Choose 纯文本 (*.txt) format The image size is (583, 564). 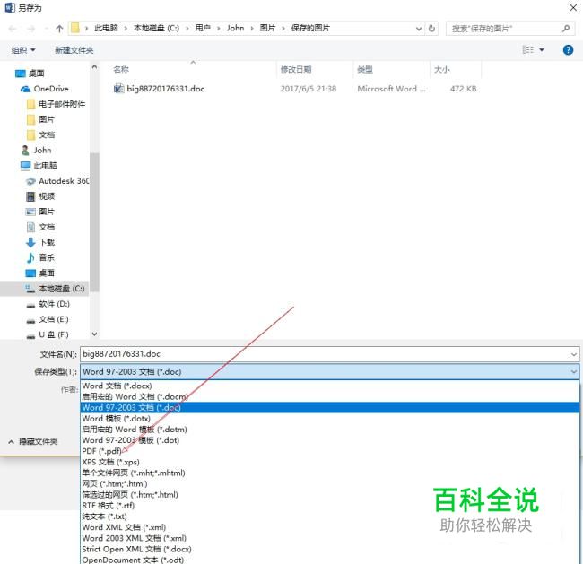tap(330, 516)
